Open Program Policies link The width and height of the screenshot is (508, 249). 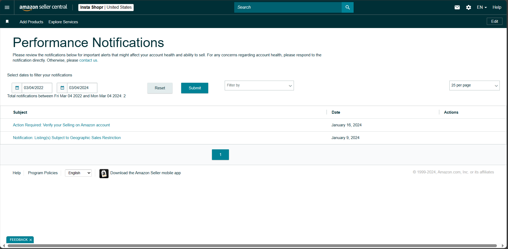click(43, 173)
